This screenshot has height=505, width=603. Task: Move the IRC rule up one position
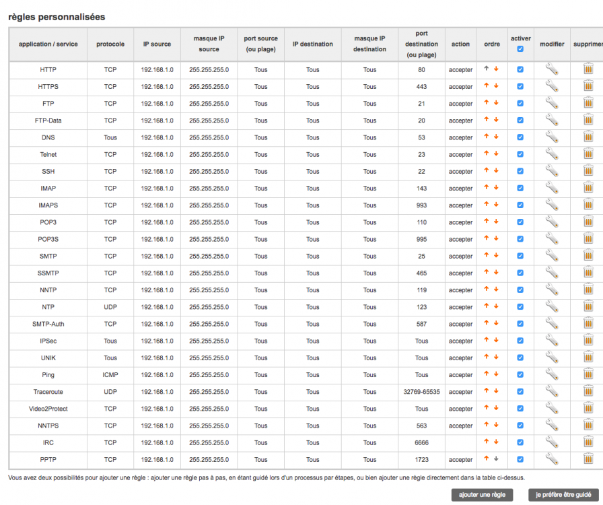(x=487, y=442)
